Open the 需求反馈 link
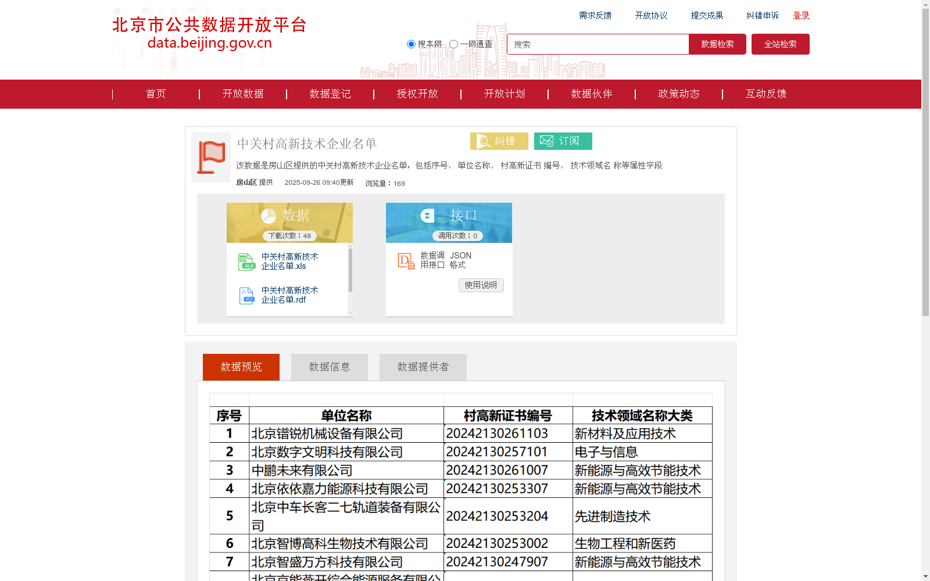 click(x=595, y=16)
